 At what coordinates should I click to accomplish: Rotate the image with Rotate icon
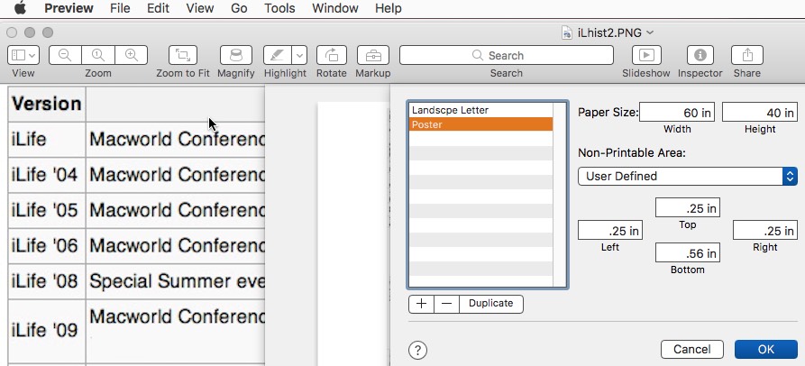[x=331, y=55]
